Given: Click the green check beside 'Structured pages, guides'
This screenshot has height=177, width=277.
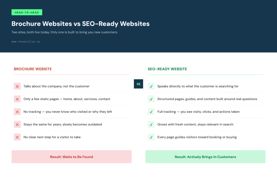Looking at the screenshot, I should click(151, 99).
